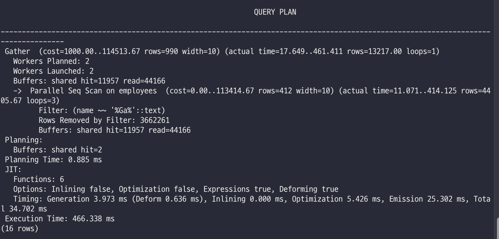The image size is (499, 239).
Task: Click the Filter name '%Ga%' line
Action: coord(102,111)
